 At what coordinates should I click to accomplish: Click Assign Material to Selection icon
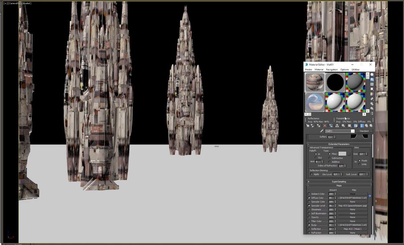coord(318,126)
